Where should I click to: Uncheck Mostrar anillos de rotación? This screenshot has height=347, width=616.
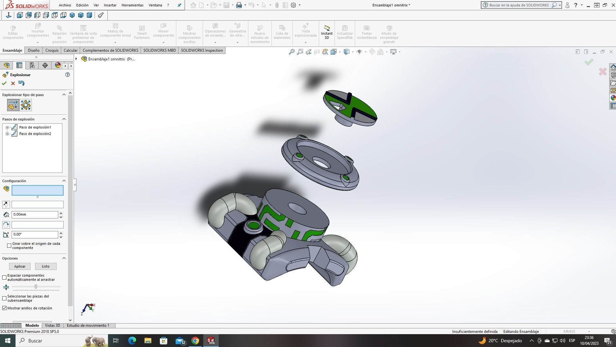tap(5, 308)
